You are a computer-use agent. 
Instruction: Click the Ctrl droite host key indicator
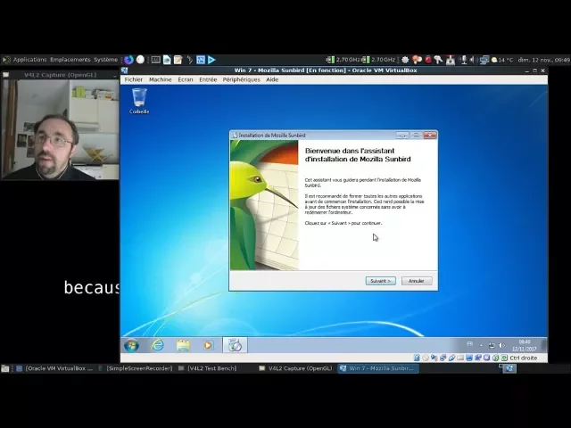point(524,358)
